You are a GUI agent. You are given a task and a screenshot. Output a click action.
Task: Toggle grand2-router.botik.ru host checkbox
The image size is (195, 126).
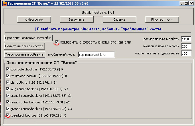point(8,95)
